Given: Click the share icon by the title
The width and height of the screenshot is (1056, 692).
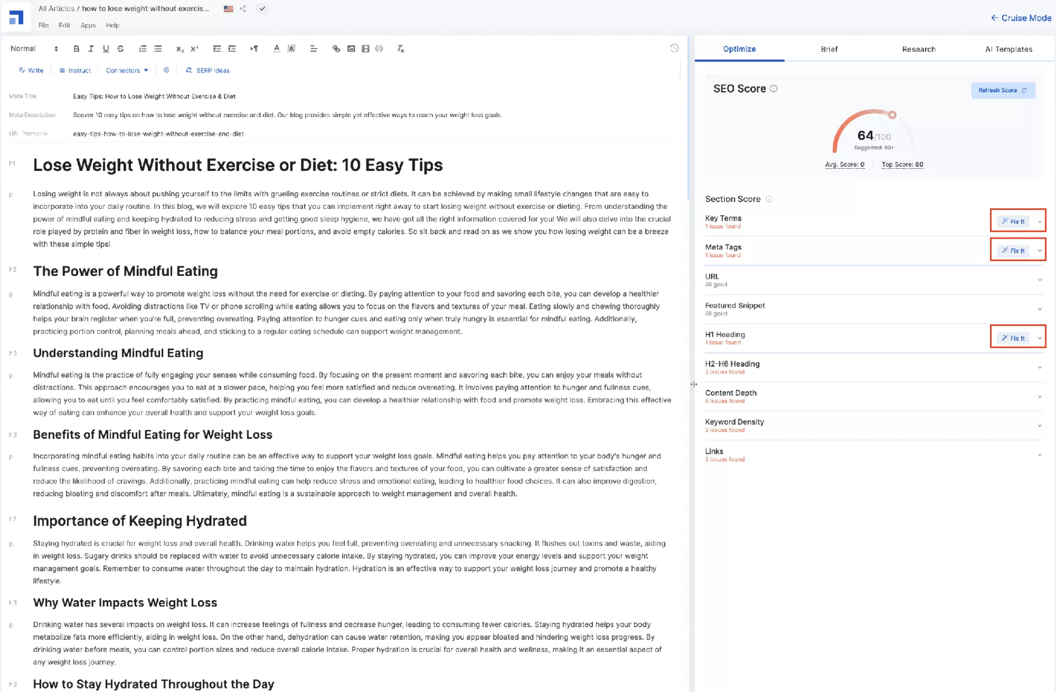Looking at the screenshot, I should (x=243, y=9).
